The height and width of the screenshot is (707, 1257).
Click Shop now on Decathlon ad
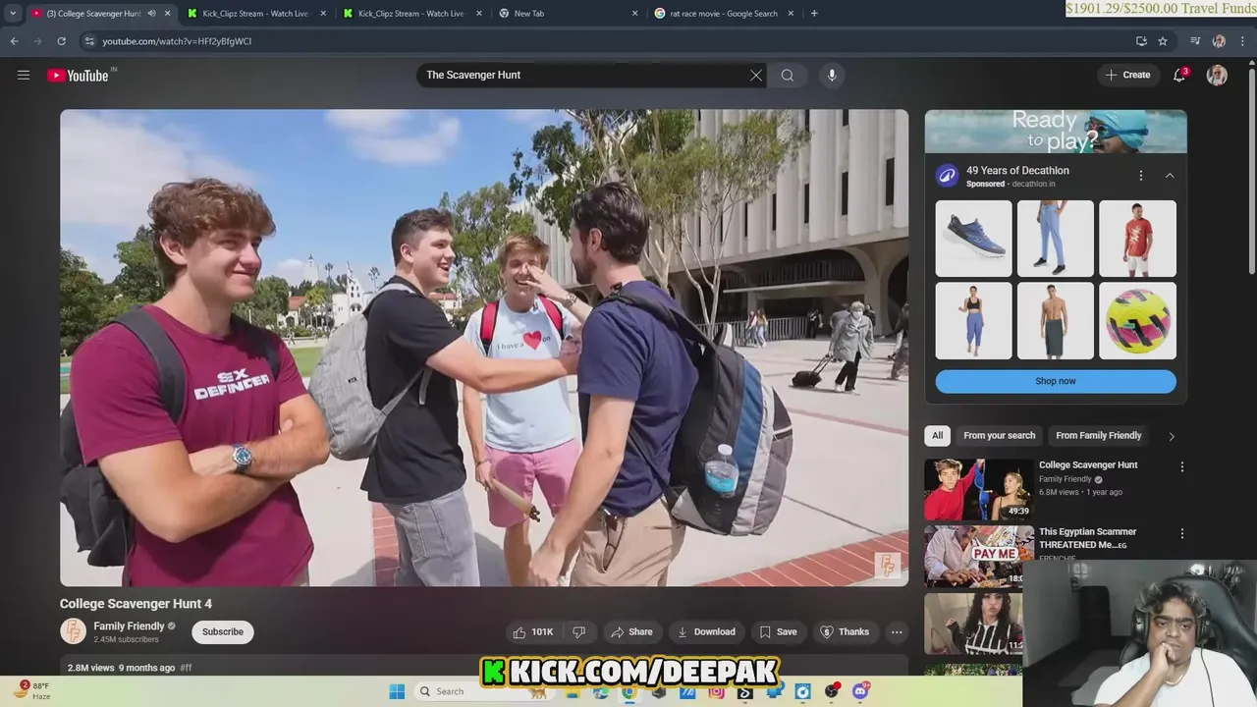tap(1056, 381)
